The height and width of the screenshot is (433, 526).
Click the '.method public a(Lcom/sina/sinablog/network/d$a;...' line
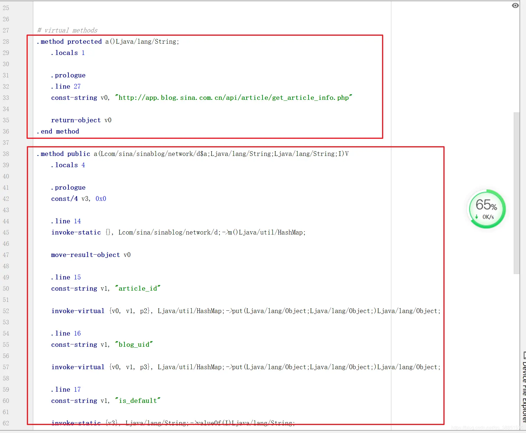[193, 154]
